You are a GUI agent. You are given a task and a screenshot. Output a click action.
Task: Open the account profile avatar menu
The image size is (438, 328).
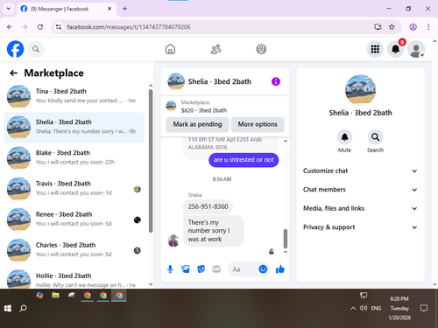point(416,49)
